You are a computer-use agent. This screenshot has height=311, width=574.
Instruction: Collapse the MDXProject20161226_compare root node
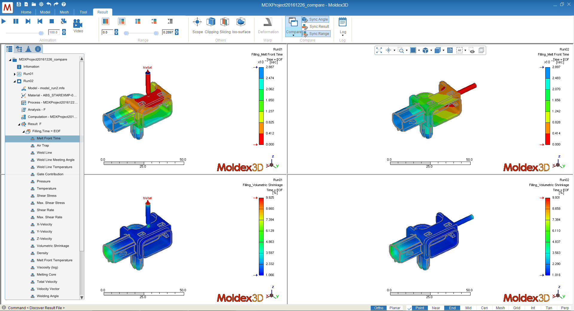(10, 60)
